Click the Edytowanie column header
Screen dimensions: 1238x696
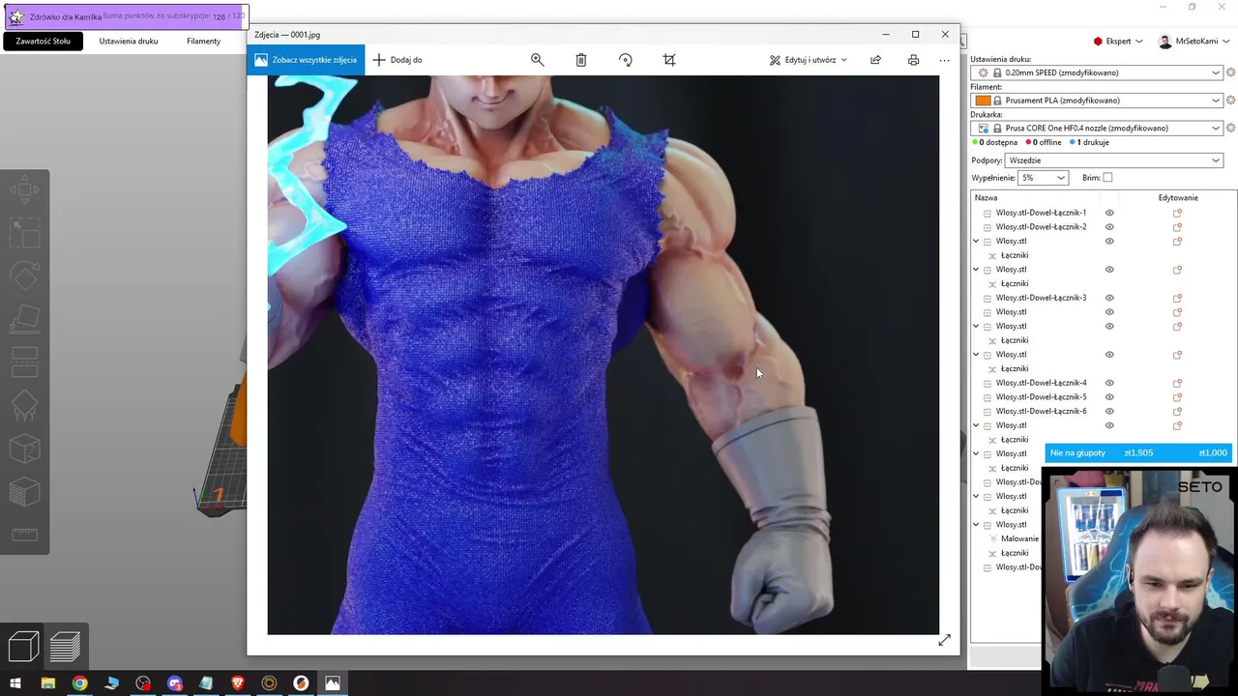(x=1178, y=198)
